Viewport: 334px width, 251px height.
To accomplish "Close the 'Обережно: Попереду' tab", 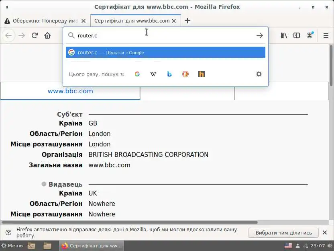I will tap(83, 21).
